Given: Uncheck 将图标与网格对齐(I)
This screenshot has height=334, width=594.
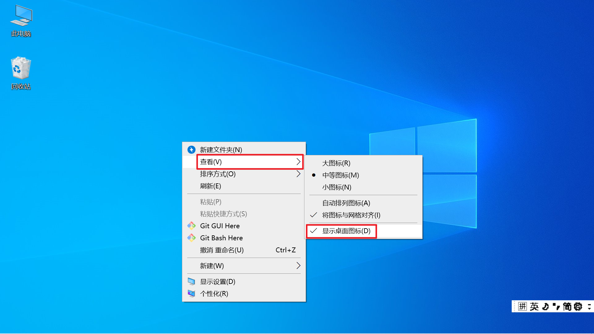Looking at the screenshot, I should click(x=364, y=215).
